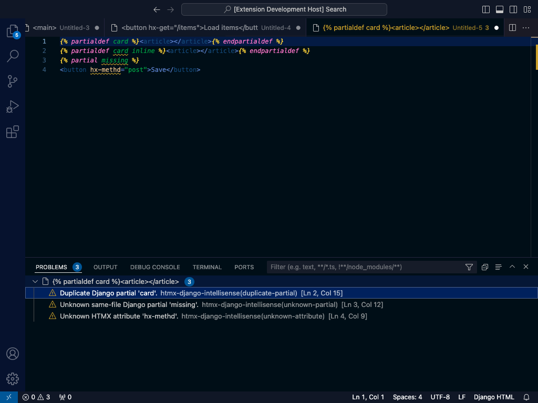Open the Extensions view
This screenshot has height=403, width=538.
click(13, 132)
